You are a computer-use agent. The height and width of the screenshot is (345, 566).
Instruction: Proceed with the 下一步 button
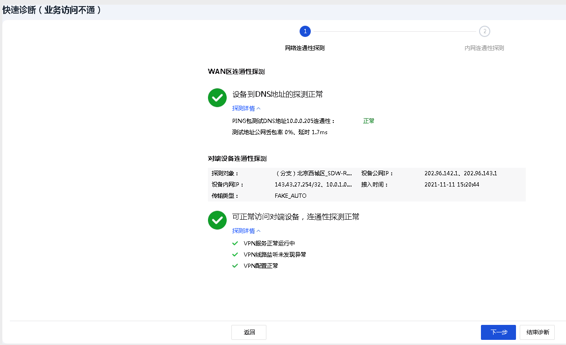tap(498, 332)
